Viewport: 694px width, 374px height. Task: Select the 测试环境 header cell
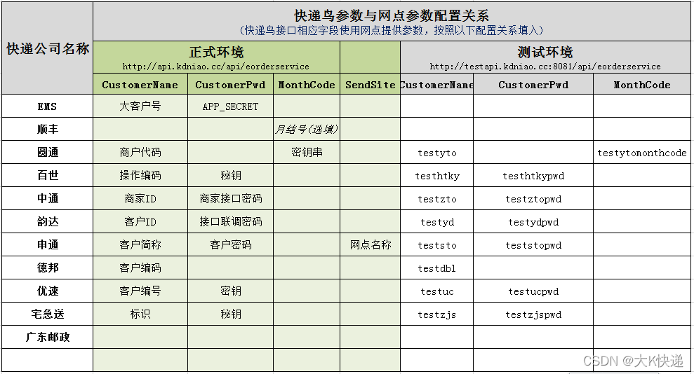point(545,57)
